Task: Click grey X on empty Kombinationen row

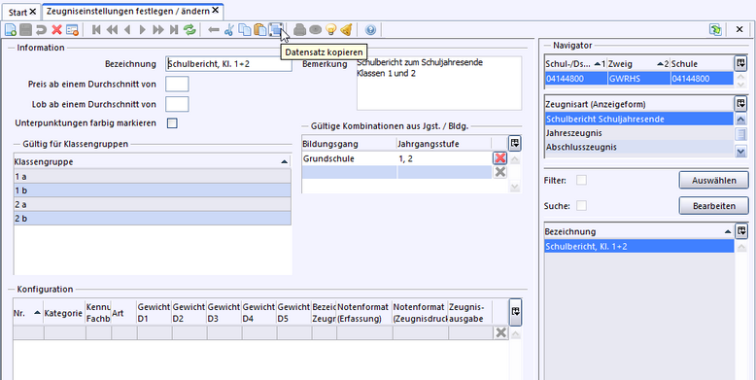Action: 500,172
